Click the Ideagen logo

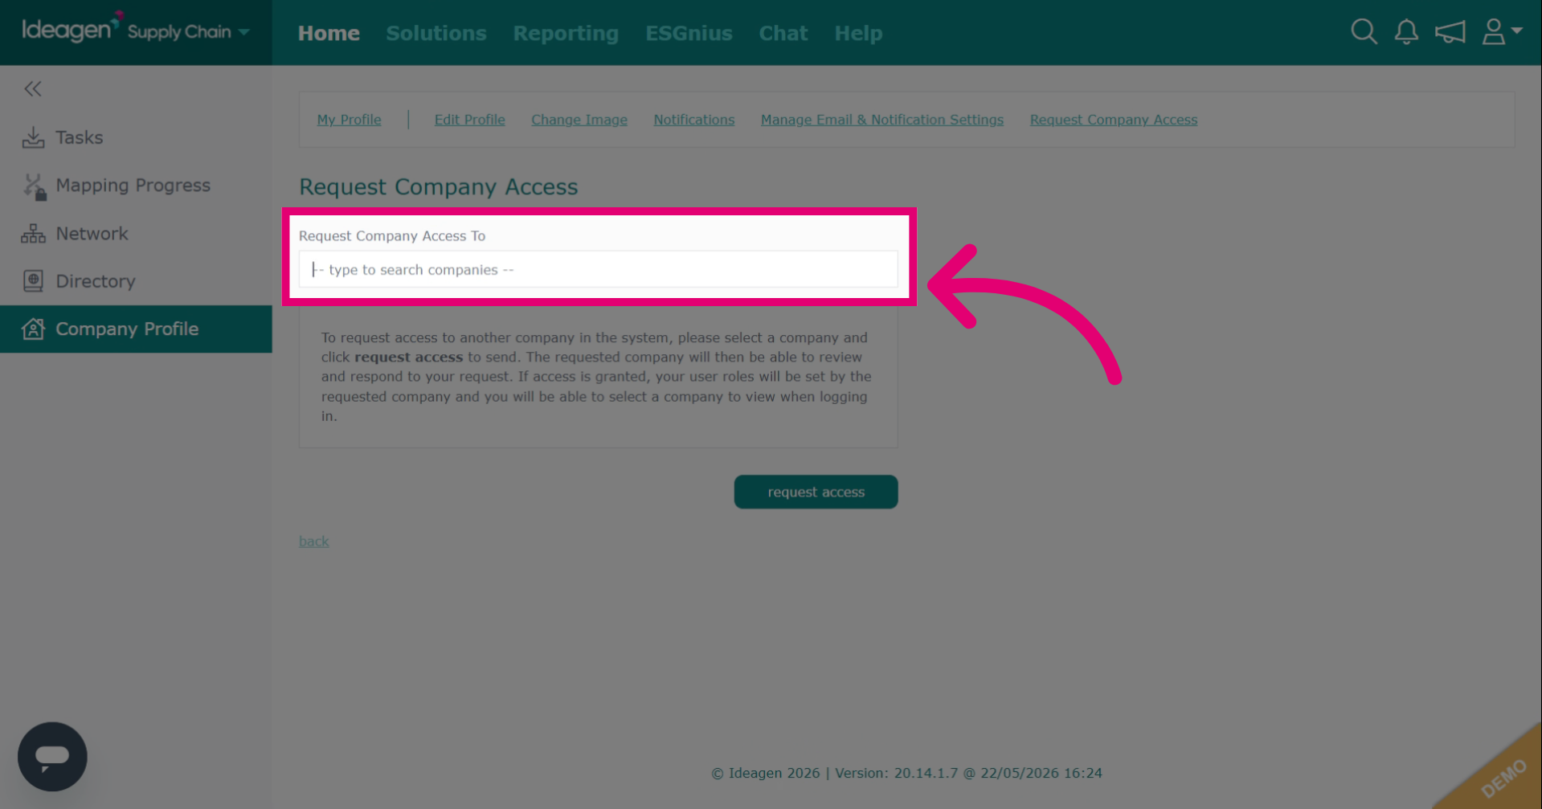pyautogui.click(x=71, y=29)
